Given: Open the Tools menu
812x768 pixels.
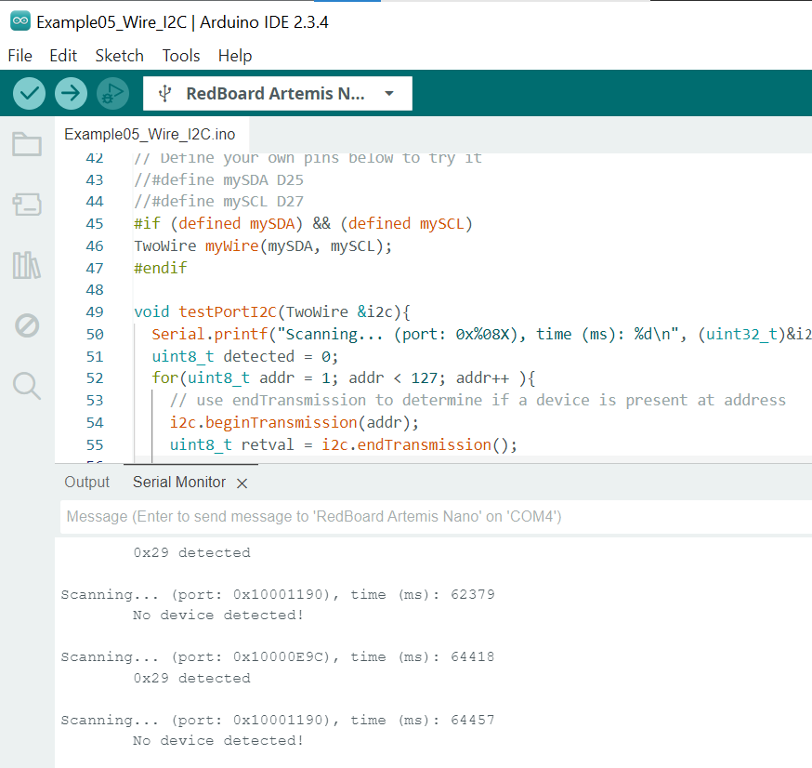Looking at the screenshot, I should [181, 56].
